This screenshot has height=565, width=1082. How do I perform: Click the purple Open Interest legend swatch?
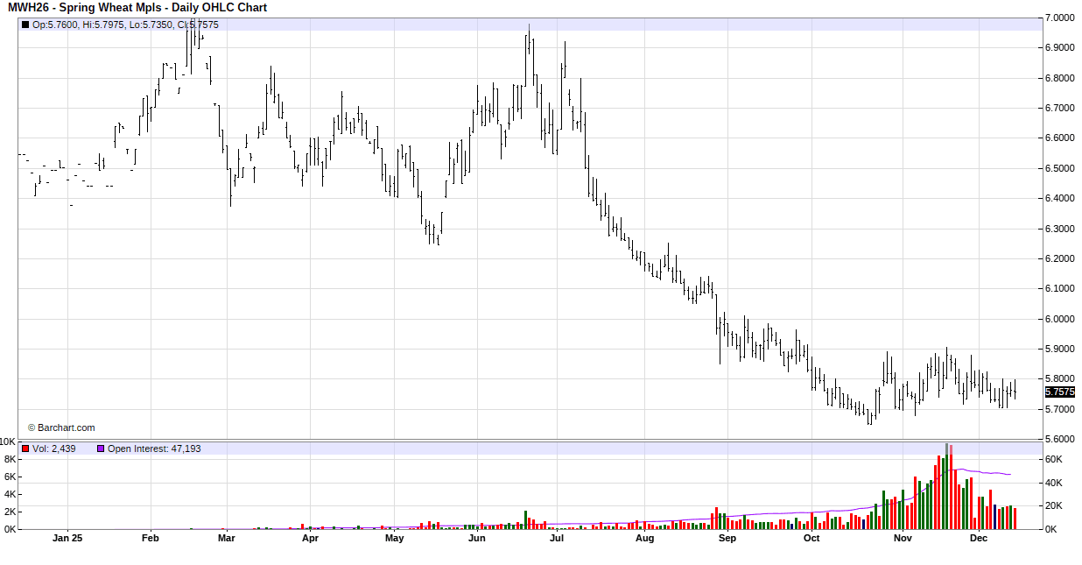tap(101, 448)
